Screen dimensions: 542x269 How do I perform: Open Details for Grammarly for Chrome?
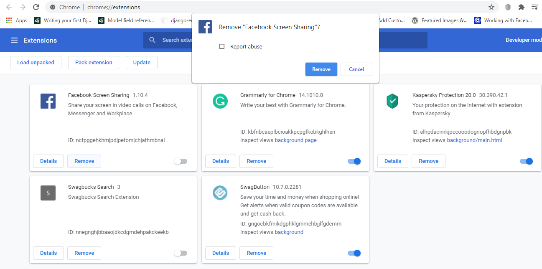pyautogui.click(x=221, y=161)
